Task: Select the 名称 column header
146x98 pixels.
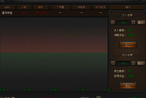Action: [7, 7]
